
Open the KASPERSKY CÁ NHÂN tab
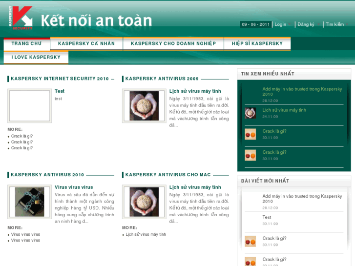[86, 43]
